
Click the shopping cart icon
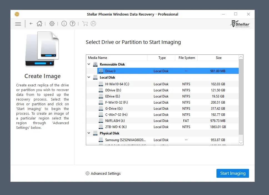click(85, 24)
